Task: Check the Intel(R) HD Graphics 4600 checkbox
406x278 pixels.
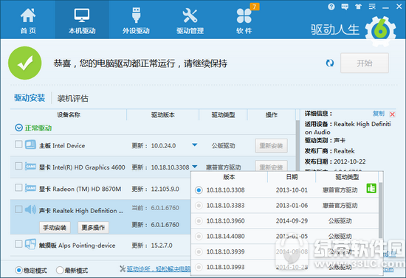Action: click(x=18, y=166)
